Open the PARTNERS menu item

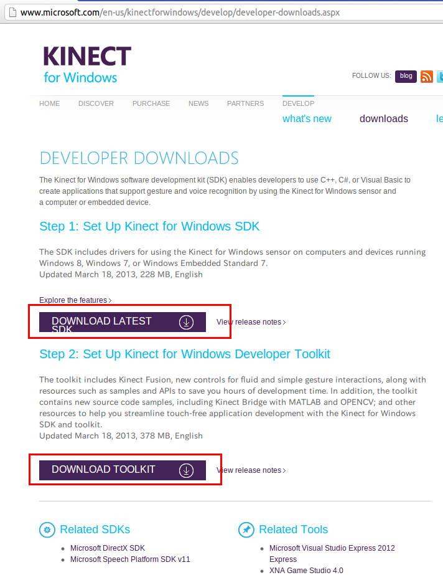245,103
